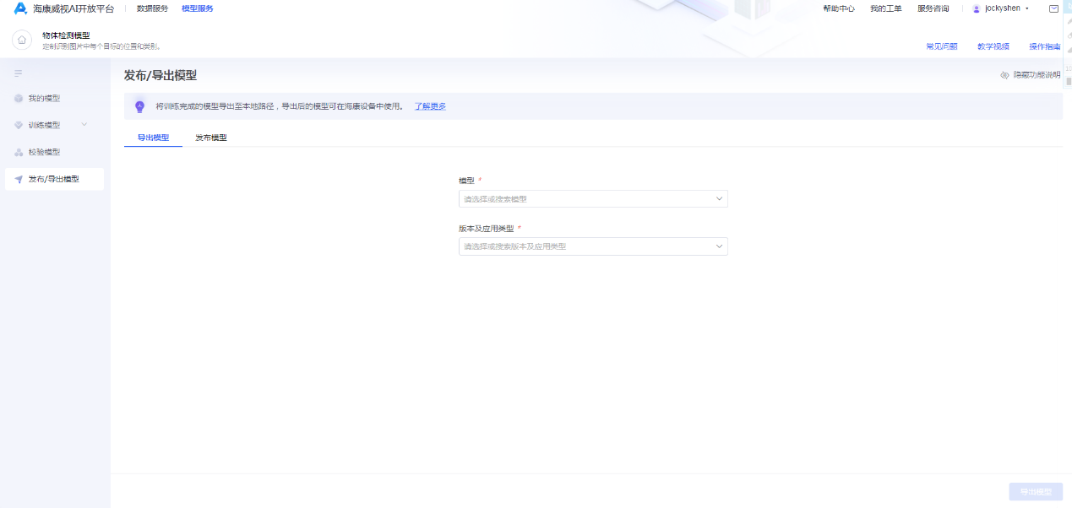The width and height of the screenshot is (1072, 508).
Task: Open 帮助中心 in the header
Action: (x=838, y=8)
